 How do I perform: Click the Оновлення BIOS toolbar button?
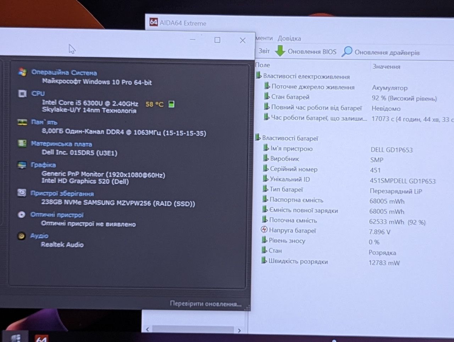(x=306, y=51)
